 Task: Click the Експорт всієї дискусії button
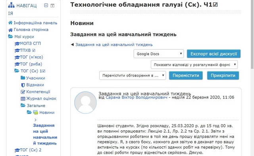click(214, 54)
